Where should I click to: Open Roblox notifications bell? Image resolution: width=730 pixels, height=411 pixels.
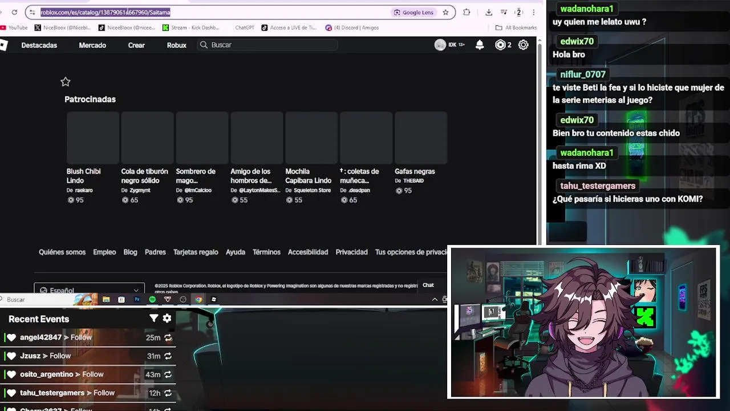pos(480,45)
